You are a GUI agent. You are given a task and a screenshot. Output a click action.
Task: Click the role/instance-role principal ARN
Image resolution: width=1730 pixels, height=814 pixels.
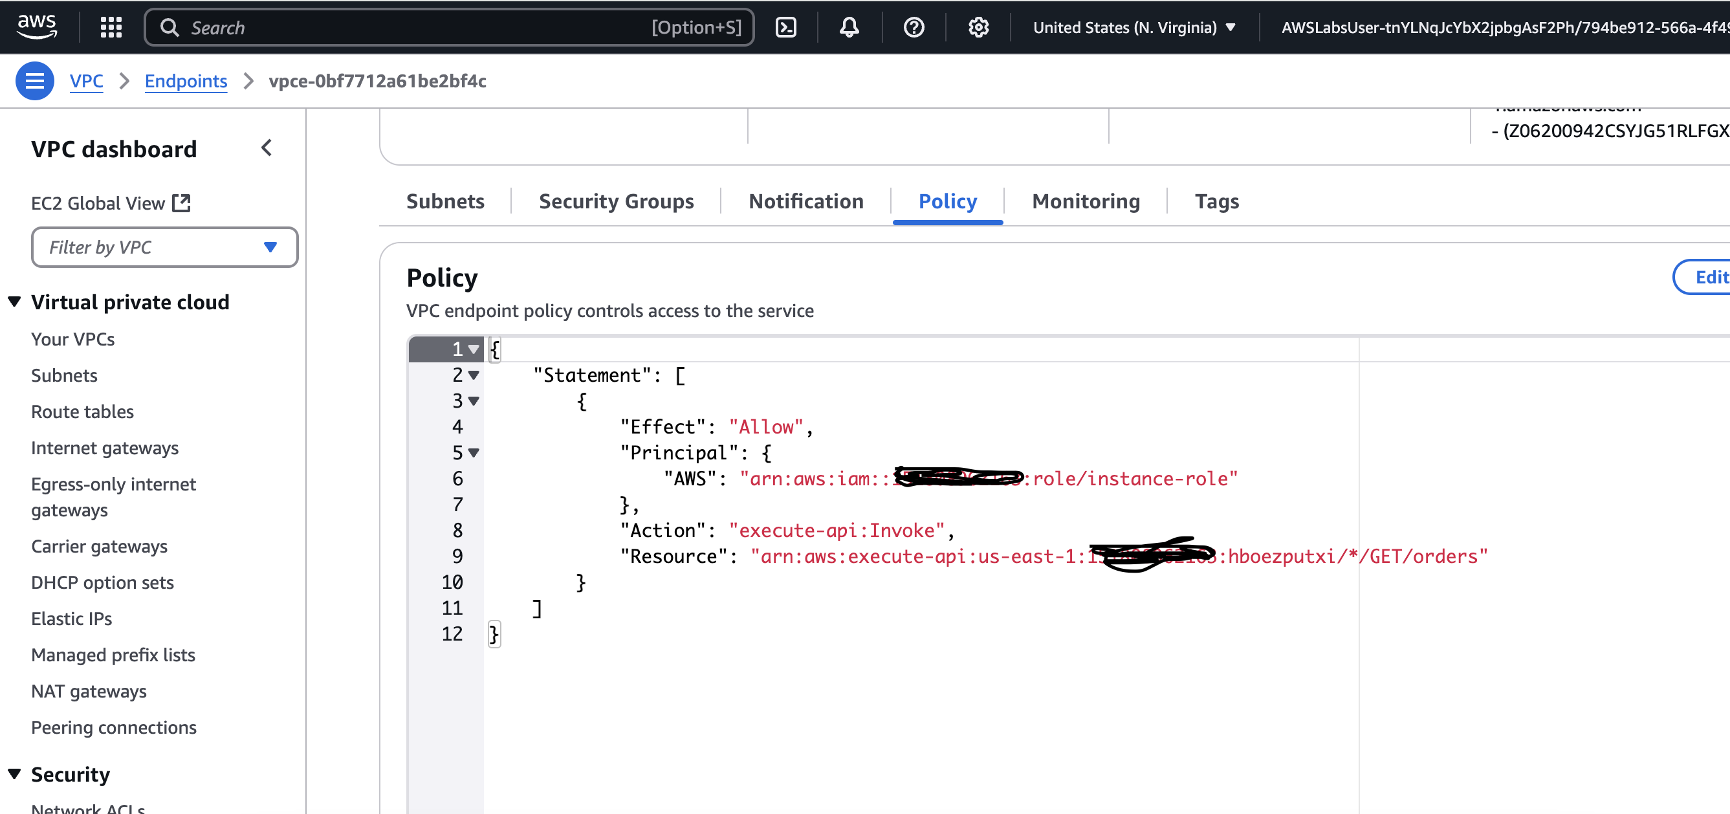989,479
